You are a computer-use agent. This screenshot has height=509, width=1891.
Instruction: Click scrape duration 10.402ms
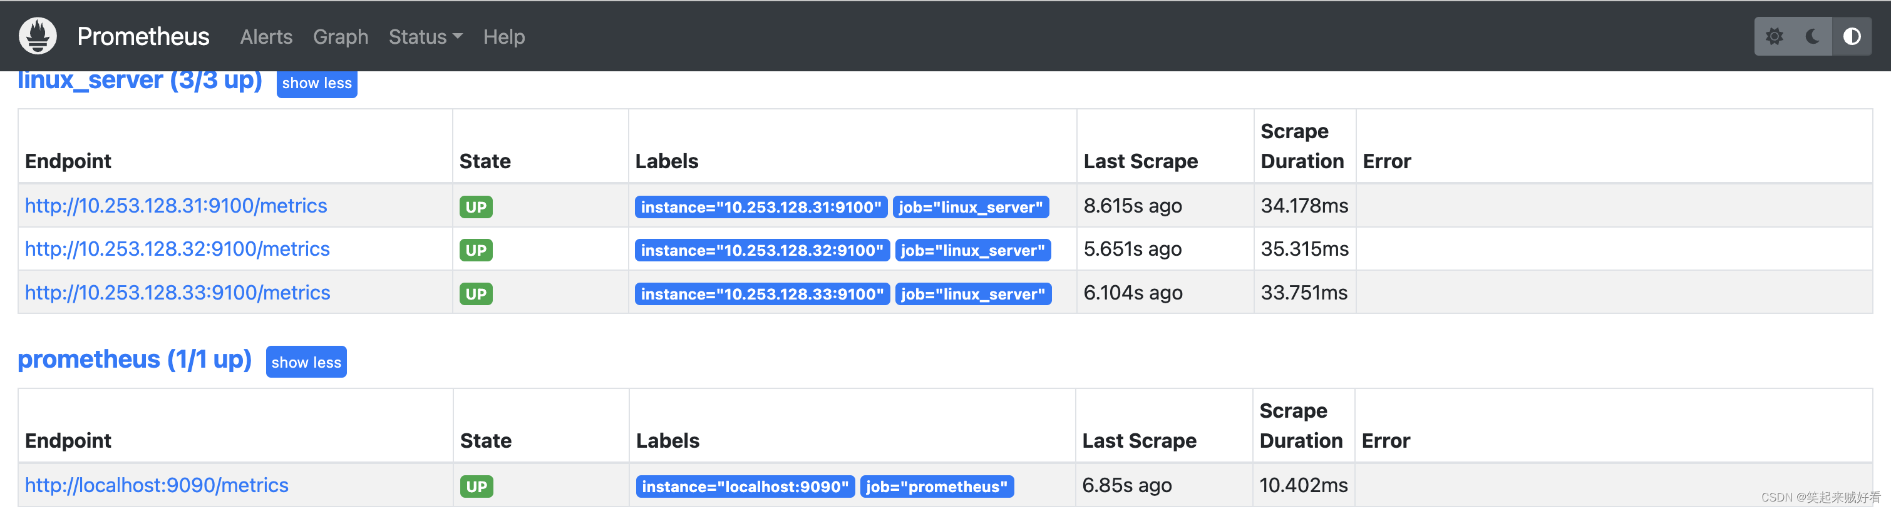[x=1303, y=485]
